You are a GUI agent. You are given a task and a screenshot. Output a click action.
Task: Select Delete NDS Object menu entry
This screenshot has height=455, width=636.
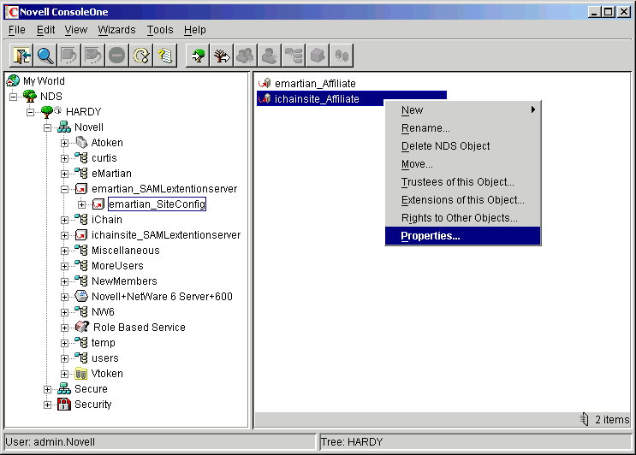tap(445, 146)
